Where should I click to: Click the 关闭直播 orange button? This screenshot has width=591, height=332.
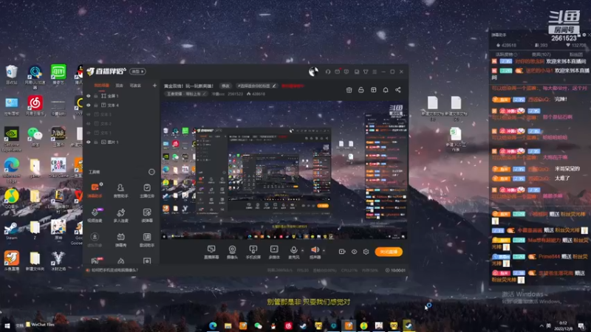click(x=389, y=252)
